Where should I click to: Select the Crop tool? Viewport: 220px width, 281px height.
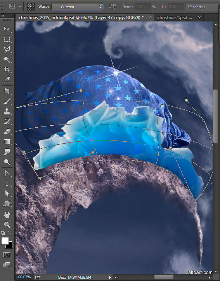tap(7, 69)
